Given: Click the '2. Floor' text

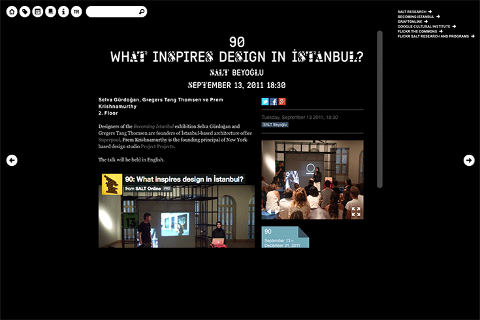Looking at the screenshot, I should [x=108, y=113].
